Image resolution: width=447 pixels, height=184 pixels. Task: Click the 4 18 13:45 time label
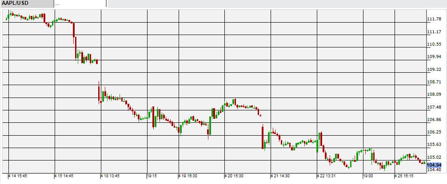coord(111,176)
